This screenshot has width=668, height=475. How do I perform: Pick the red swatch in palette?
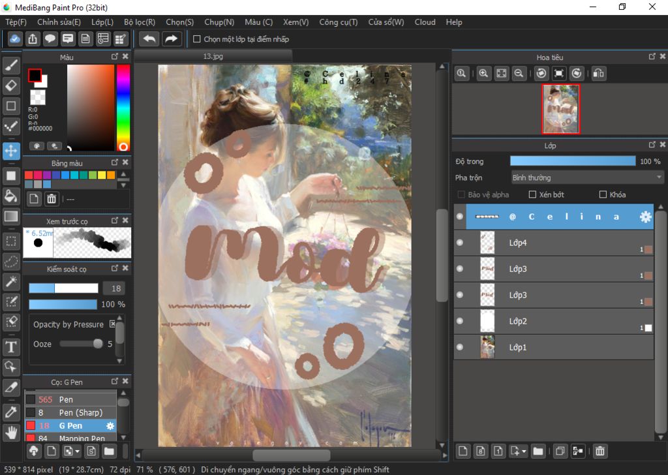29,175
